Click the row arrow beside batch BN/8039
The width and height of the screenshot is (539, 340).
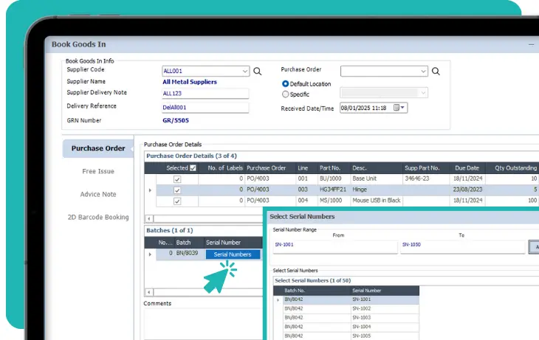[x=151, y=254]
